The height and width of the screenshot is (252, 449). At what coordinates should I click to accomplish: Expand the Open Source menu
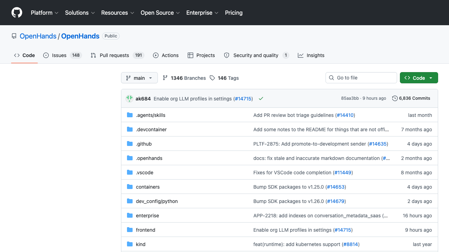(160, 13)
